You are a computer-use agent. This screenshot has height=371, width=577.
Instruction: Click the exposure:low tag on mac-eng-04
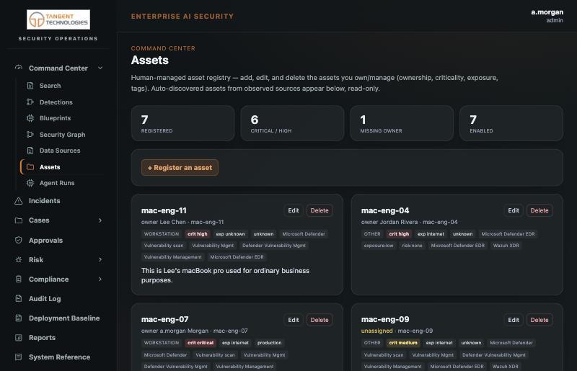click(x=378, y=245)
